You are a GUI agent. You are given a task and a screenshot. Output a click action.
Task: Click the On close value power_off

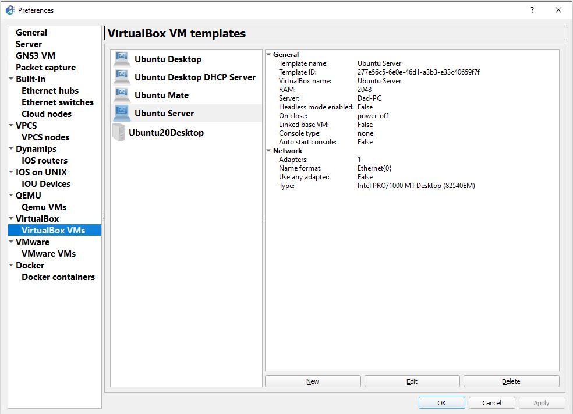[373, 116]
